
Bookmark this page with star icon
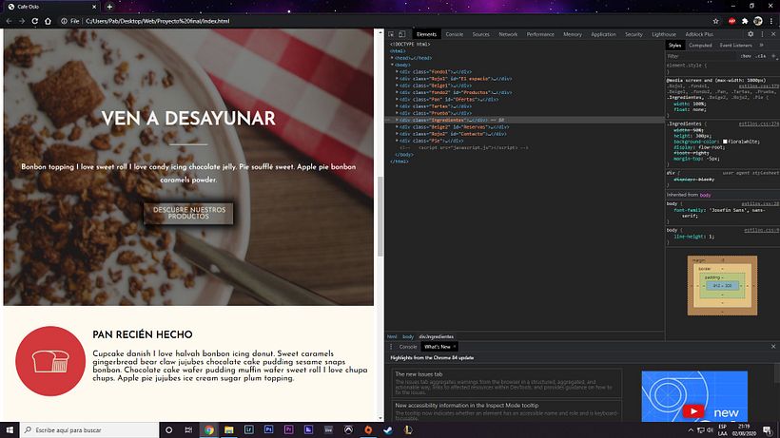(716, 21)
